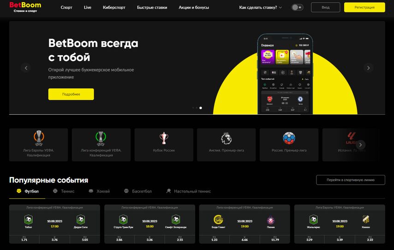The image size is (394, 250).
Task: Click the Популярные события heading
Action: [x=48, y=180]
